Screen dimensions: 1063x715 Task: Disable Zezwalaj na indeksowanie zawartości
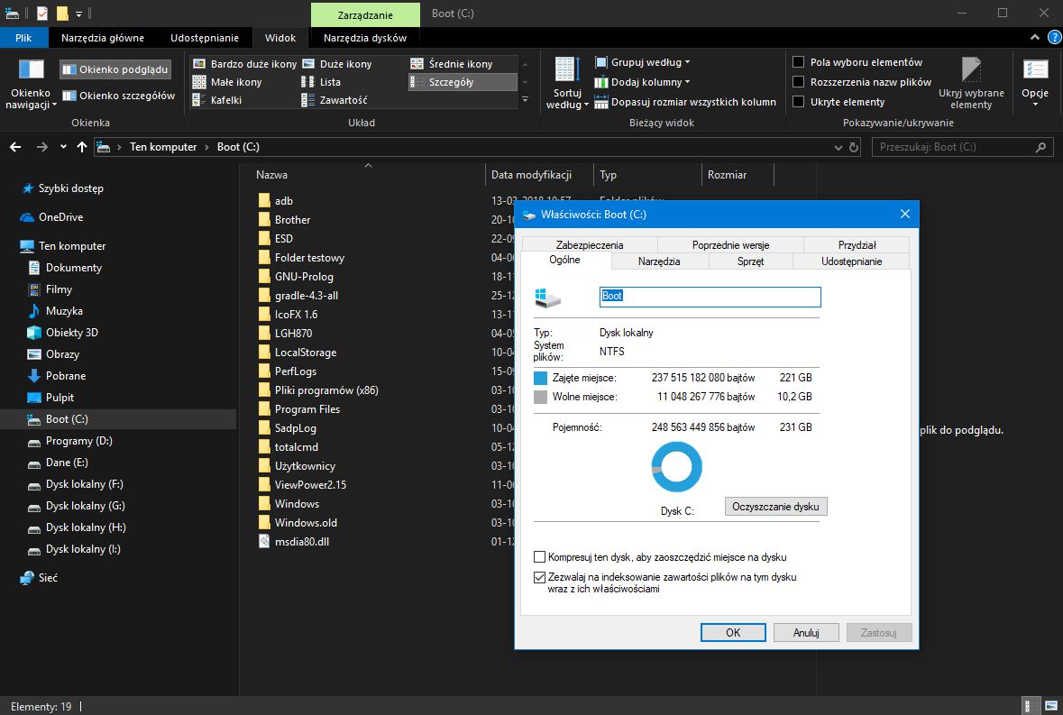[540, 577]
